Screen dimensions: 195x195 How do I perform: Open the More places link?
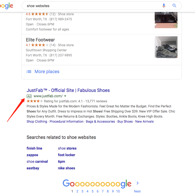47,72
